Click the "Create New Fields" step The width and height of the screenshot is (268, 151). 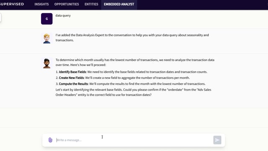tap(71, 78)
